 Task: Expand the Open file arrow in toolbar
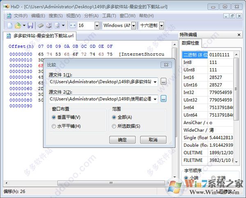(x=24, y=25)
